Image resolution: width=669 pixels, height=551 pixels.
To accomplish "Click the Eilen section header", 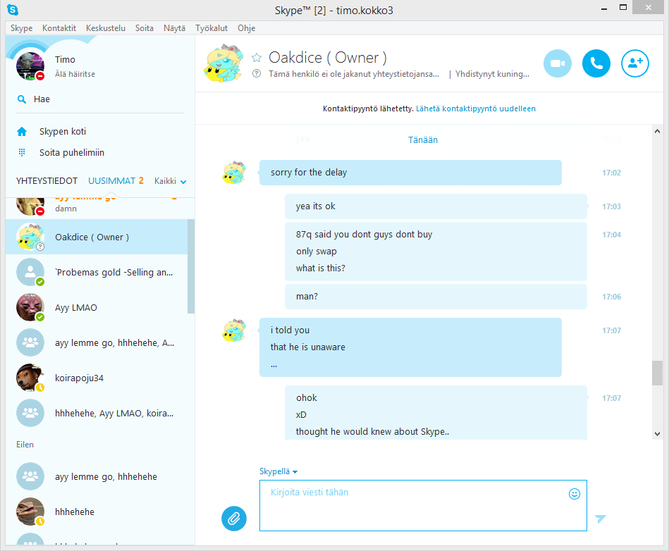I will (x=25, y=445).
